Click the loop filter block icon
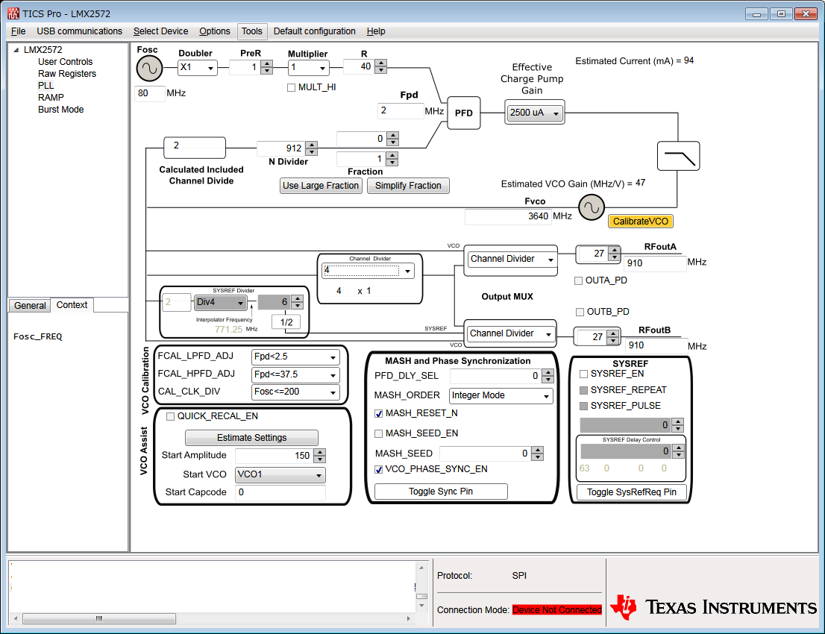Viewport: 825px width, 634px height. [x=678, y=156]
